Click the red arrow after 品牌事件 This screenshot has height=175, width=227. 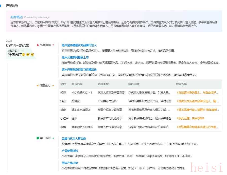coord(53,45)
